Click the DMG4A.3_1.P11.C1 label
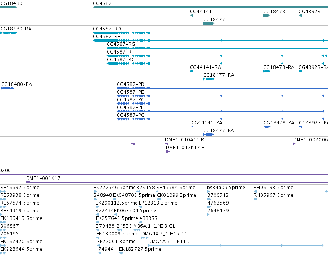 171,242
